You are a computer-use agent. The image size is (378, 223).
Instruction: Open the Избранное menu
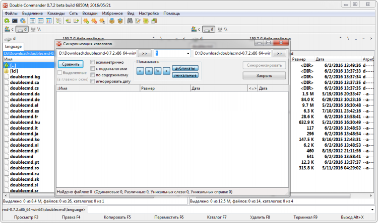coord(112,14)
